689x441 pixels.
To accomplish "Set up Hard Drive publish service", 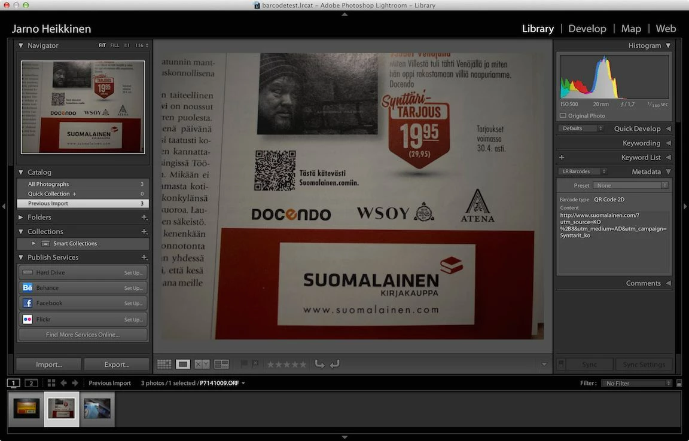I will (133, 272).
